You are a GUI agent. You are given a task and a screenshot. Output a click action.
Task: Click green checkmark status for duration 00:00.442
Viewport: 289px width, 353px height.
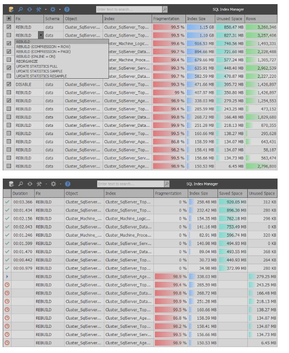pyautogui.click(x=7, y=260)
